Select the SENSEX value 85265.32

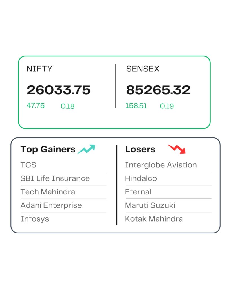pyautogui.click(x=158, y=90)
